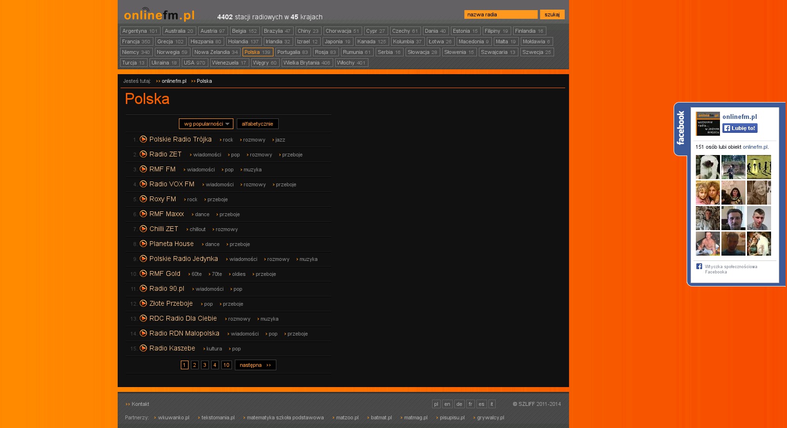
Task: Click the Facebook 'Lubię to!' like button
Action: click(x=740, y=128)
